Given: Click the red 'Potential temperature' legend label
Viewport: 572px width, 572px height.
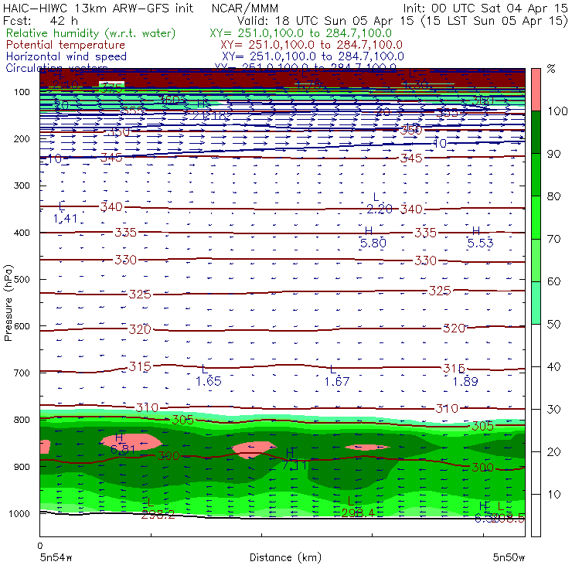Looking at the screenshot, I should [x=66, y=45].
